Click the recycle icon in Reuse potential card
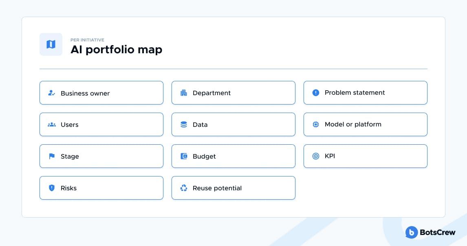This screenshot has height=246, width=467. click(184, 188)
